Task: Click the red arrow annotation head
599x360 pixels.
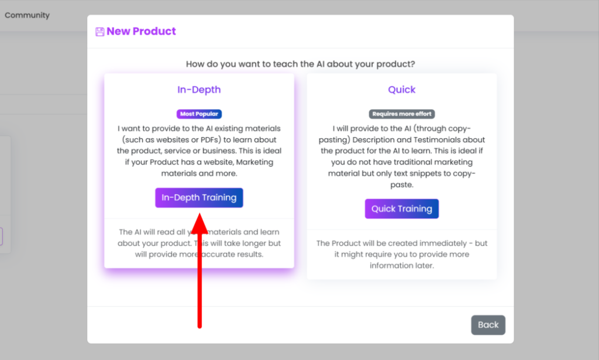Action: [199, 224]
